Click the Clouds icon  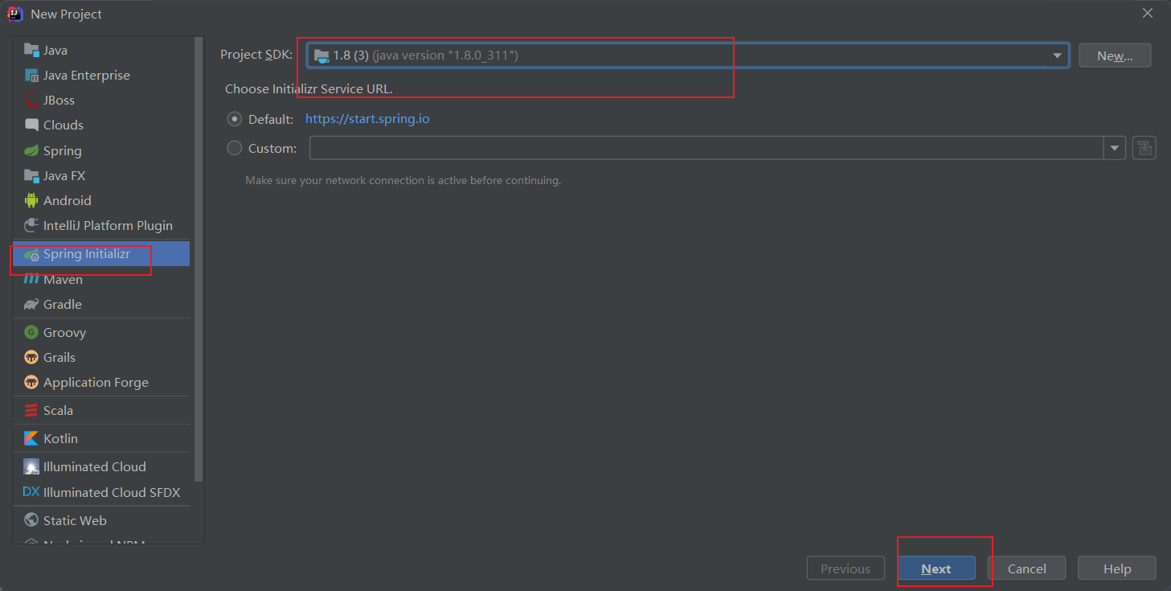point(31,125)
